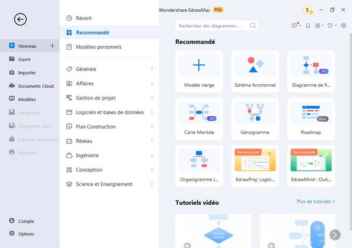Open the notifications bell
352x248 pixels.
(x=308, y=26)
